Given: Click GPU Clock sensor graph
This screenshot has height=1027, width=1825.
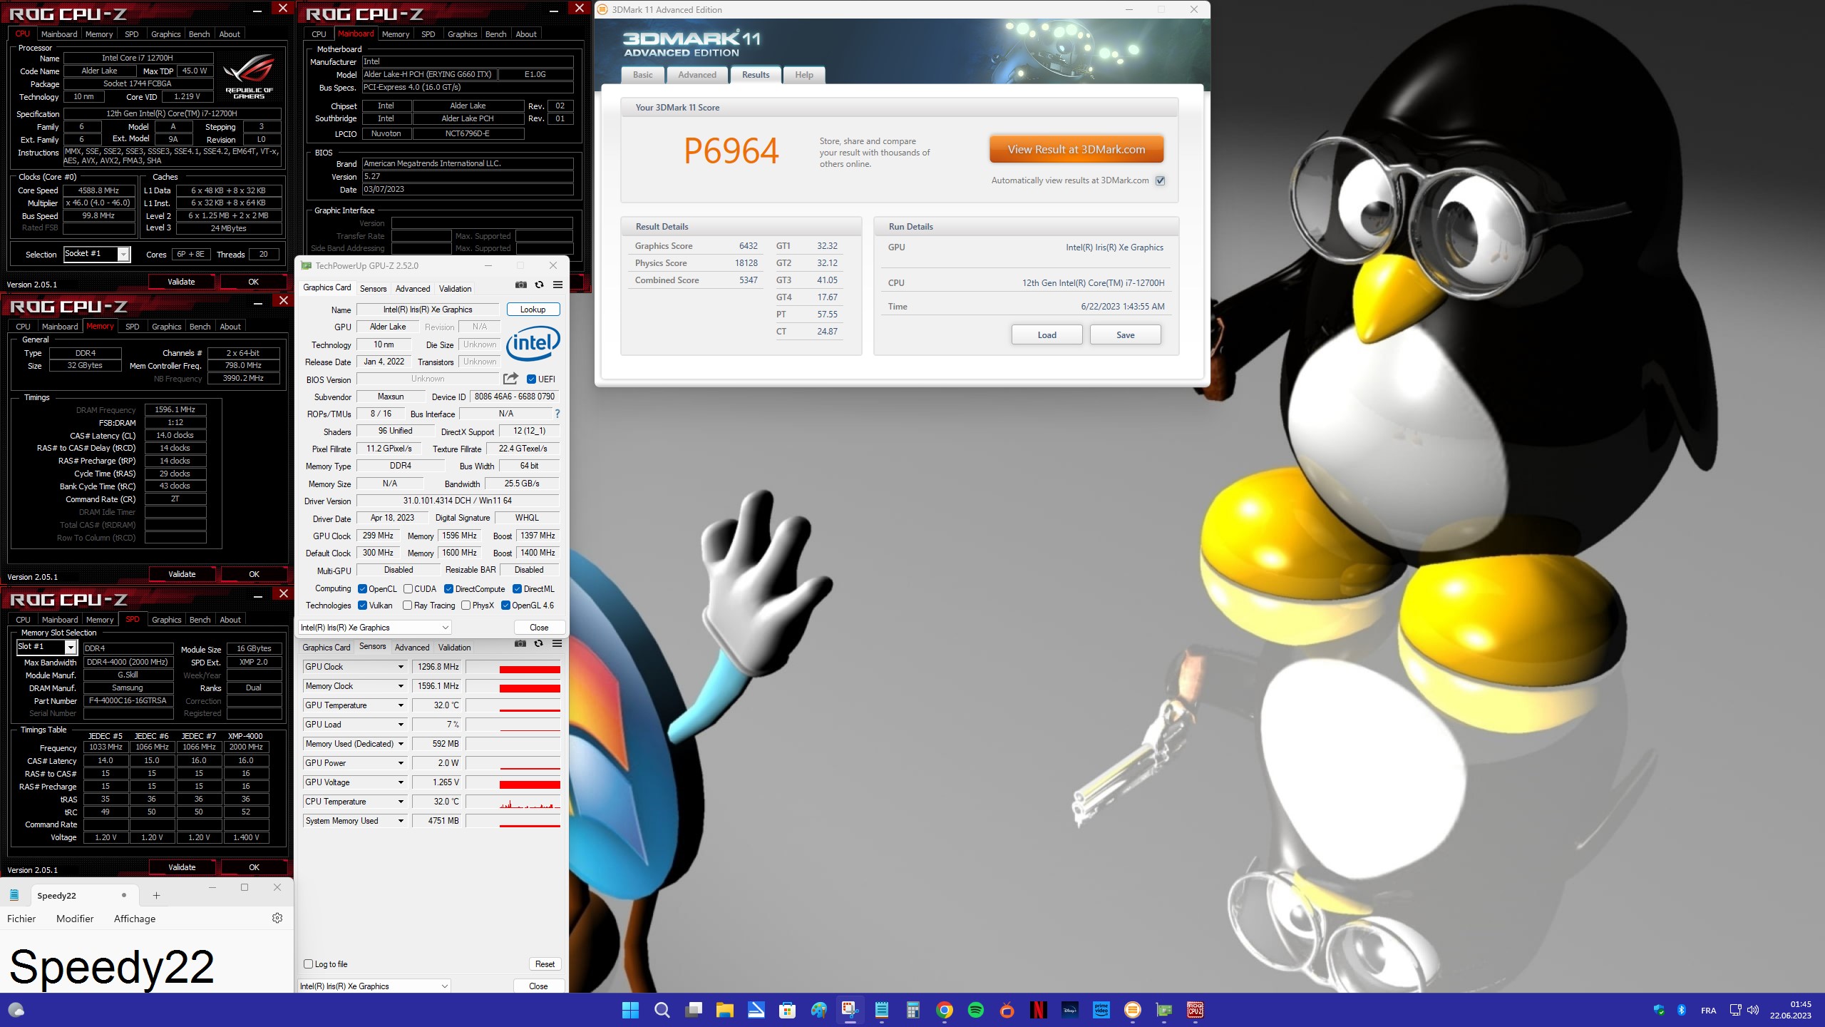Looking at the screenshot, I should (x=513, y=666).
